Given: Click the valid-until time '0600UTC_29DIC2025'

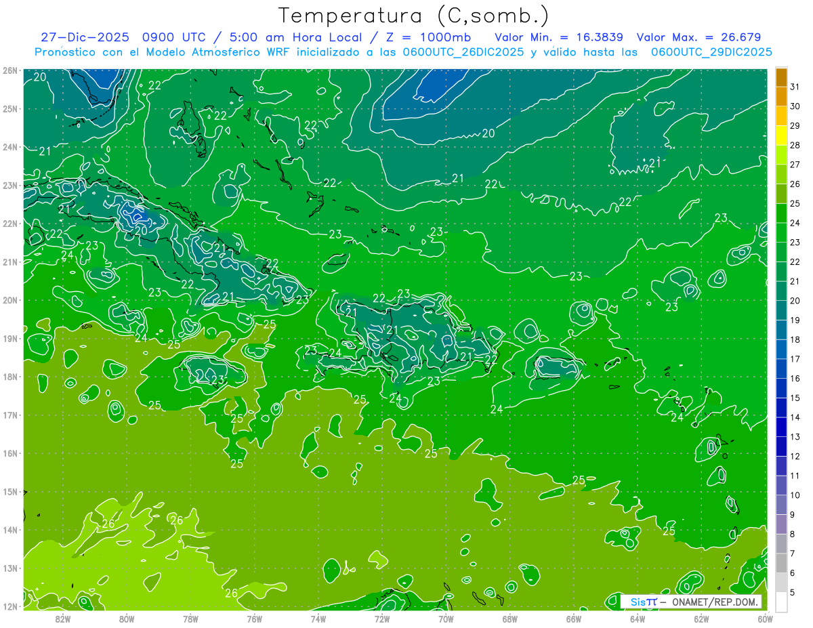Looking at the screenshot, I should click(x=711, y=52).
